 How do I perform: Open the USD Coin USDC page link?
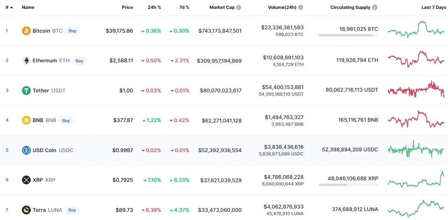click(53, 150)
